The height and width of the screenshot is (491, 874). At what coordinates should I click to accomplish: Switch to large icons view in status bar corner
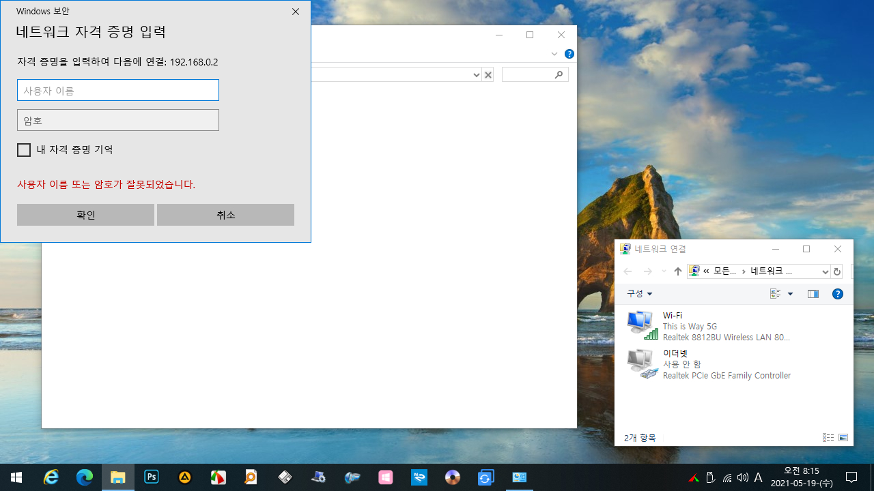(x=843, y=438)
